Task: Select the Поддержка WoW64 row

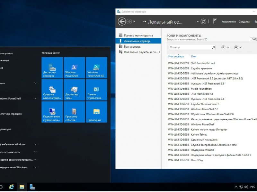Action: coord(212,150)
